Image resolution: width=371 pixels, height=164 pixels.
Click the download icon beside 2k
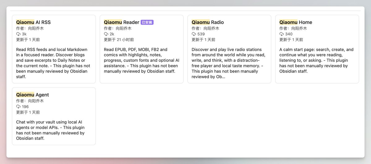tap(106, 34)
